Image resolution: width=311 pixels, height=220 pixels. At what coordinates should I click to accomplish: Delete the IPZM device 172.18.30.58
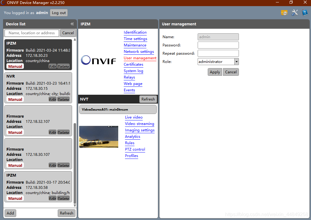point(63,198)
